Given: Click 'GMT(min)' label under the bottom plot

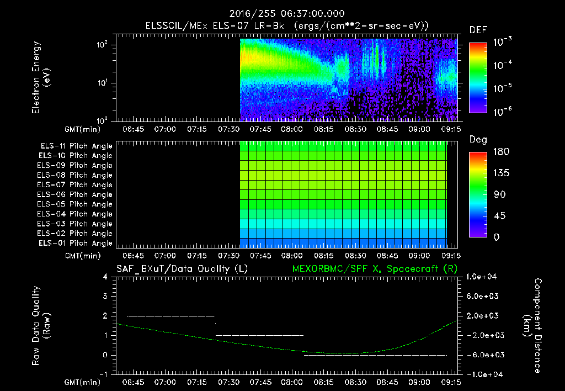Looking at the screenshot, I should coord(83,382).
